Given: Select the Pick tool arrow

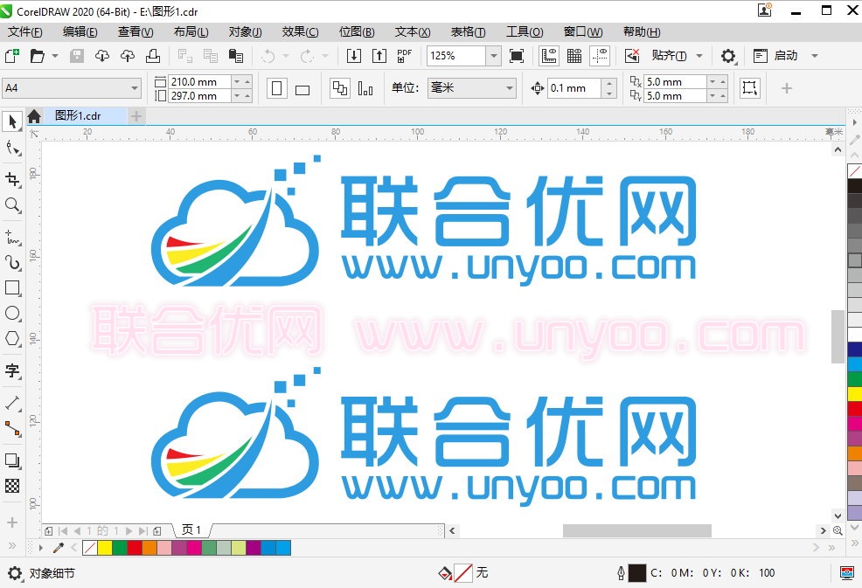Looking at the screenshot, I should pos(12,121).
